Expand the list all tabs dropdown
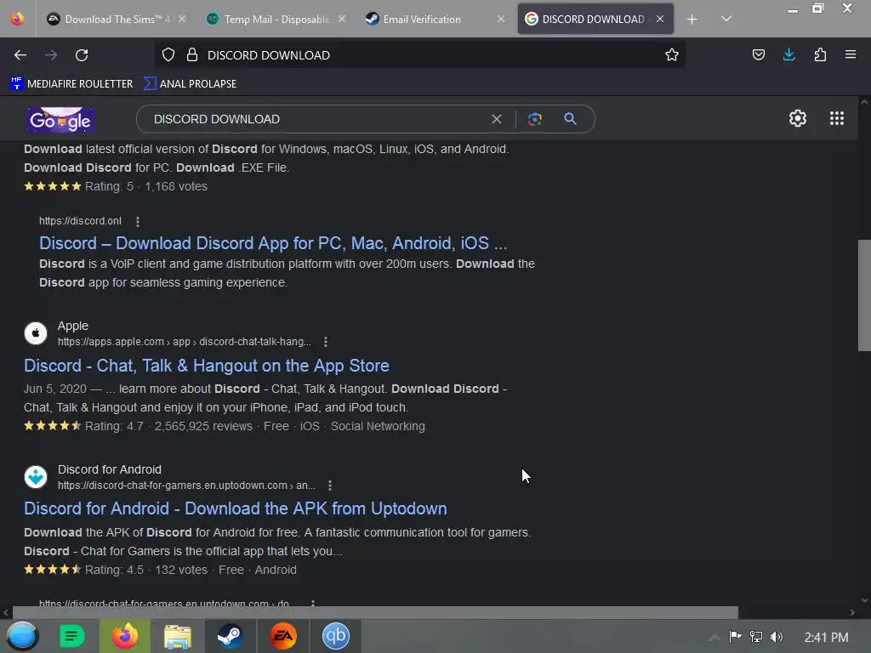The image size is (871, 653). pos(726,19)
